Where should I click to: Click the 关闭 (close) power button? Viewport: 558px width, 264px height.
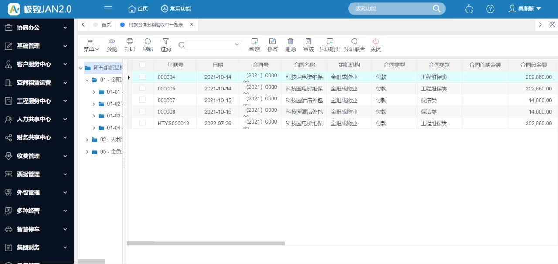tap(376, 42)
